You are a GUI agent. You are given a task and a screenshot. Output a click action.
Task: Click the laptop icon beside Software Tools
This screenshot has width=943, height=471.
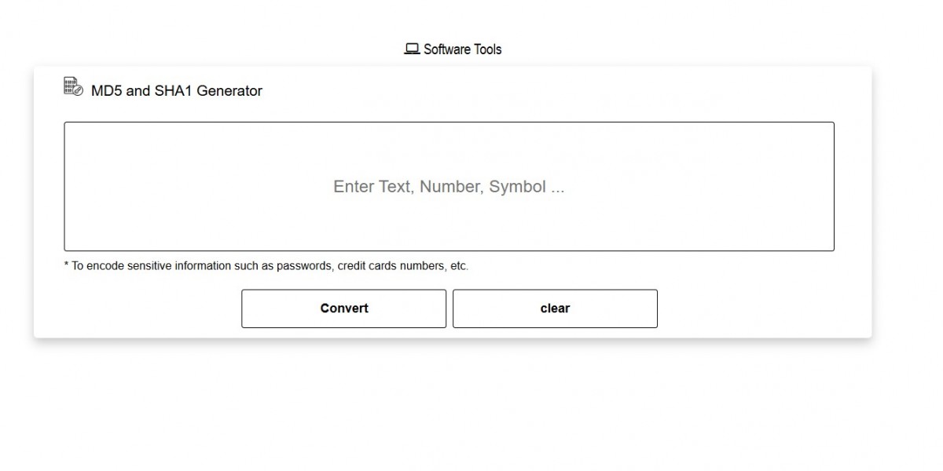point(411,48)
